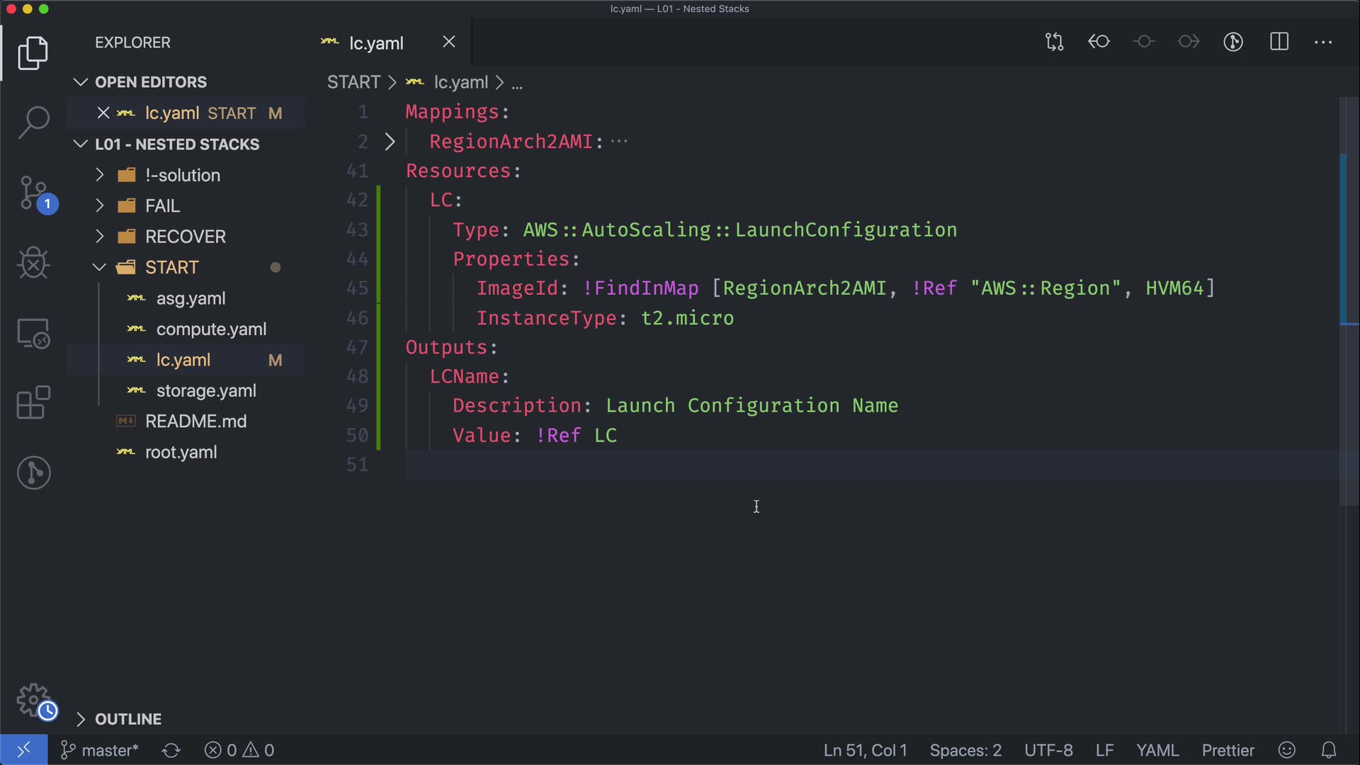Open the Search view in activity bar
This screenshot has height=765, width=1360.
pos(33,122)
